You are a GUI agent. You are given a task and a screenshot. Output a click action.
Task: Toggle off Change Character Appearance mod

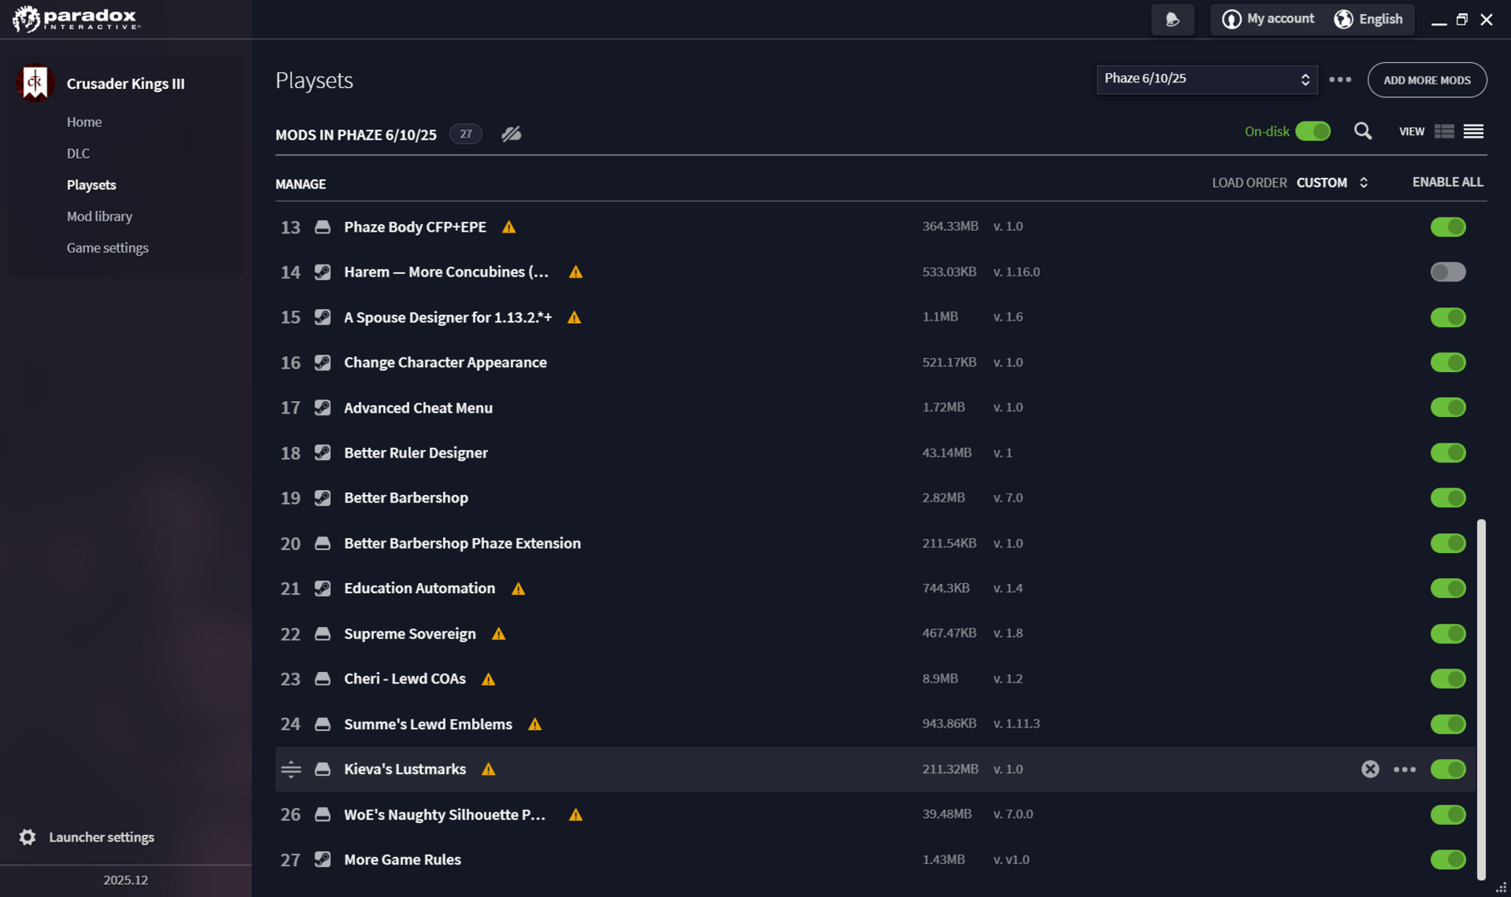[1448, 362]
